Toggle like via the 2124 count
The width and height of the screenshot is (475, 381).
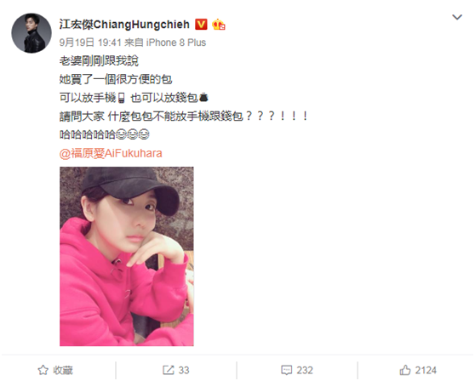click(426, 370)
